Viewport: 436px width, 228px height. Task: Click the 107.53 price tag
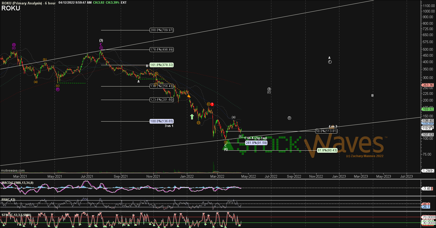point(427,135)
